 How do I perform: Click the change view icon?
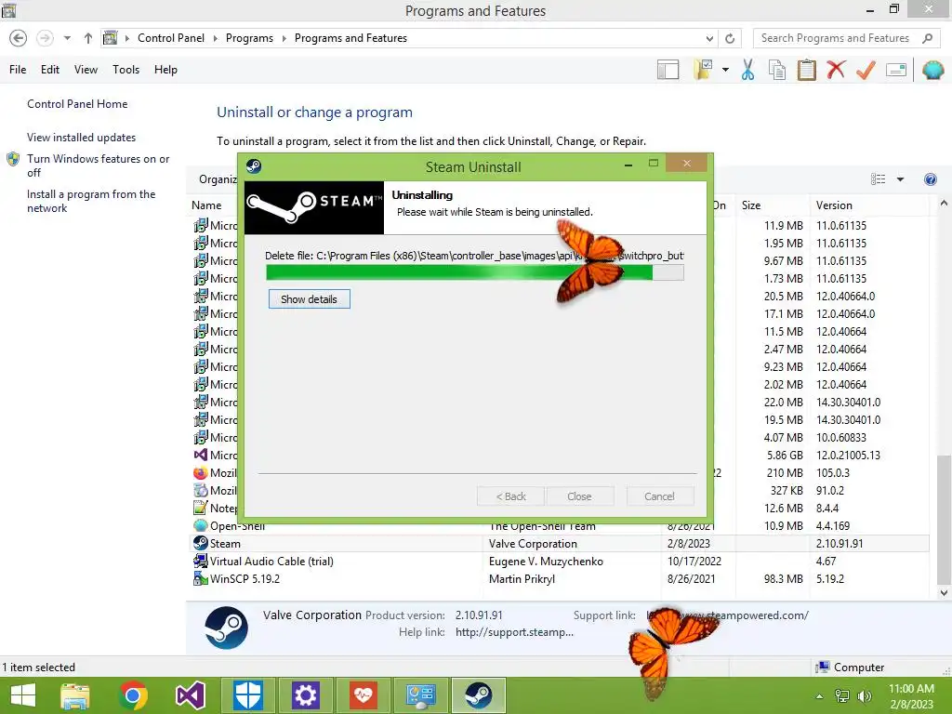[x=878, y=179]
